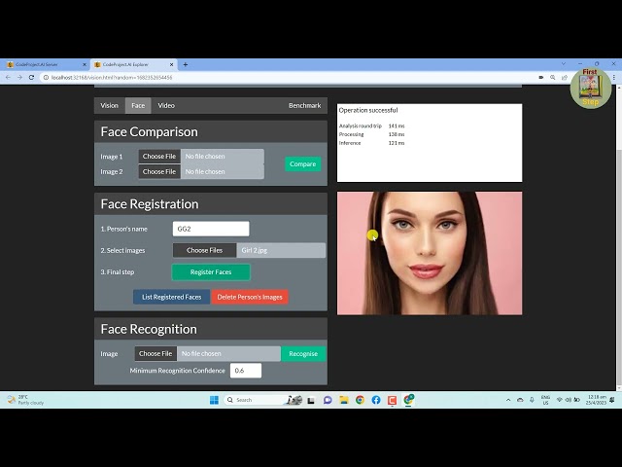Click the active Chrome window taskbar icon

coord(408,400)
